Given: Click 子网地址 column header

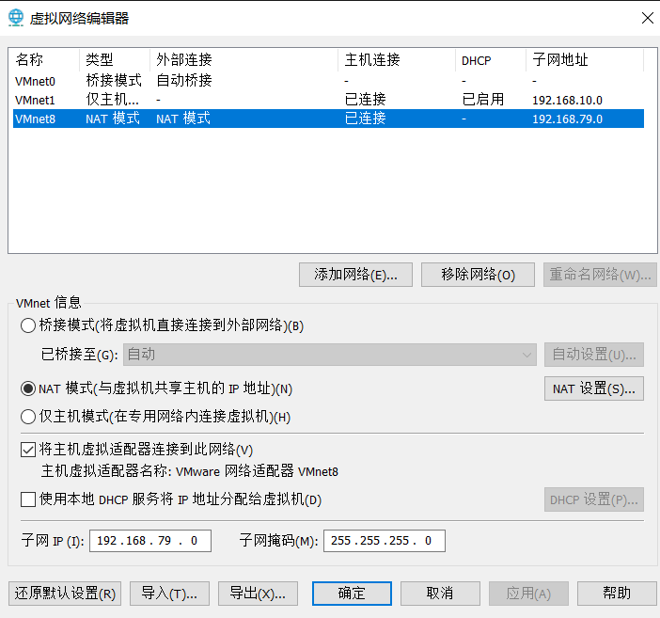Looking at the screenshot, I should 585,60.
